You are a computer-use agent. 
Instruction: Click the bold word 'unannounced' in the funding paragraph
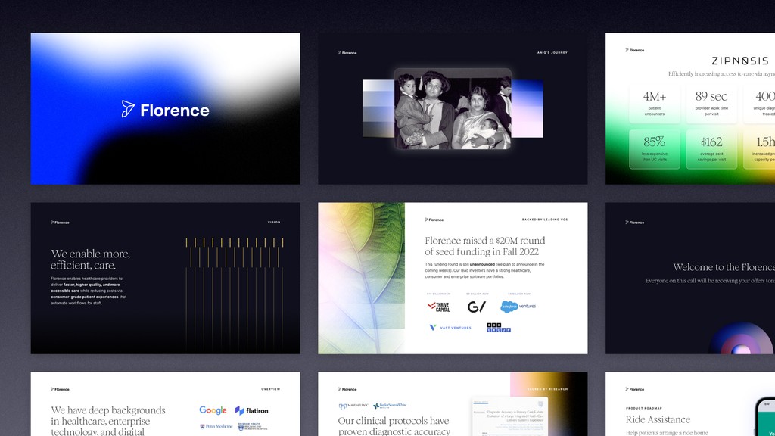coord(482,264)
